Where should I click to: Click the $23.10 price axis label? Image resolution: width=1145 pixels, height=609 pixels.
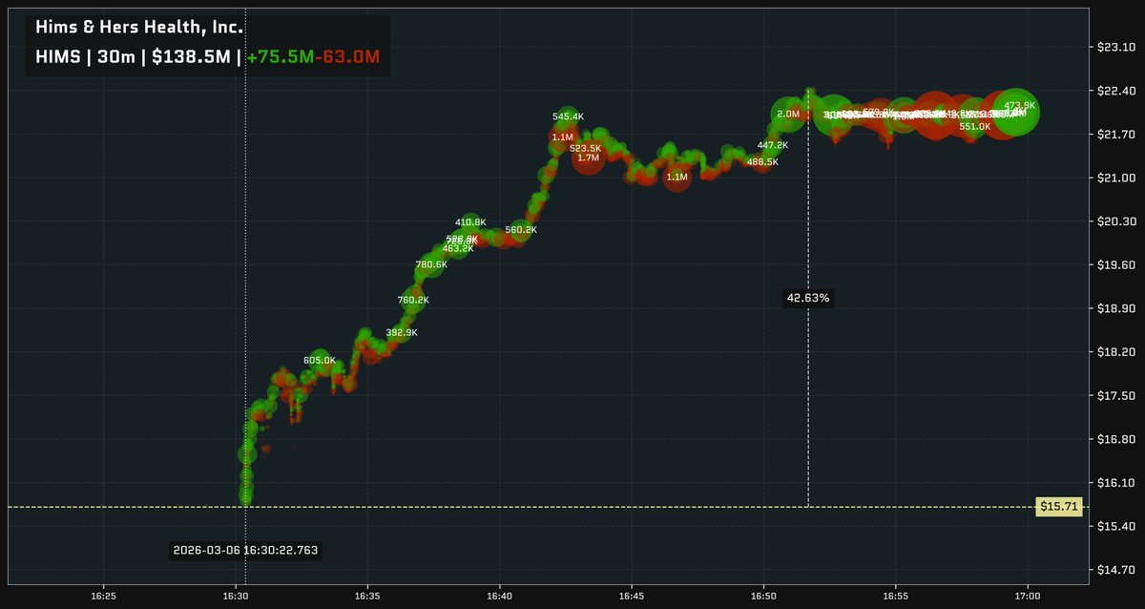coord(1114,48)
